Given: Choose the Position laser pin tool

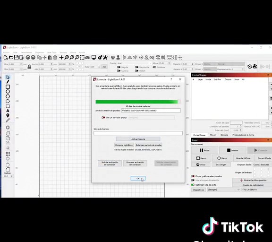Looking at the screenshot, I should [8, 116].
